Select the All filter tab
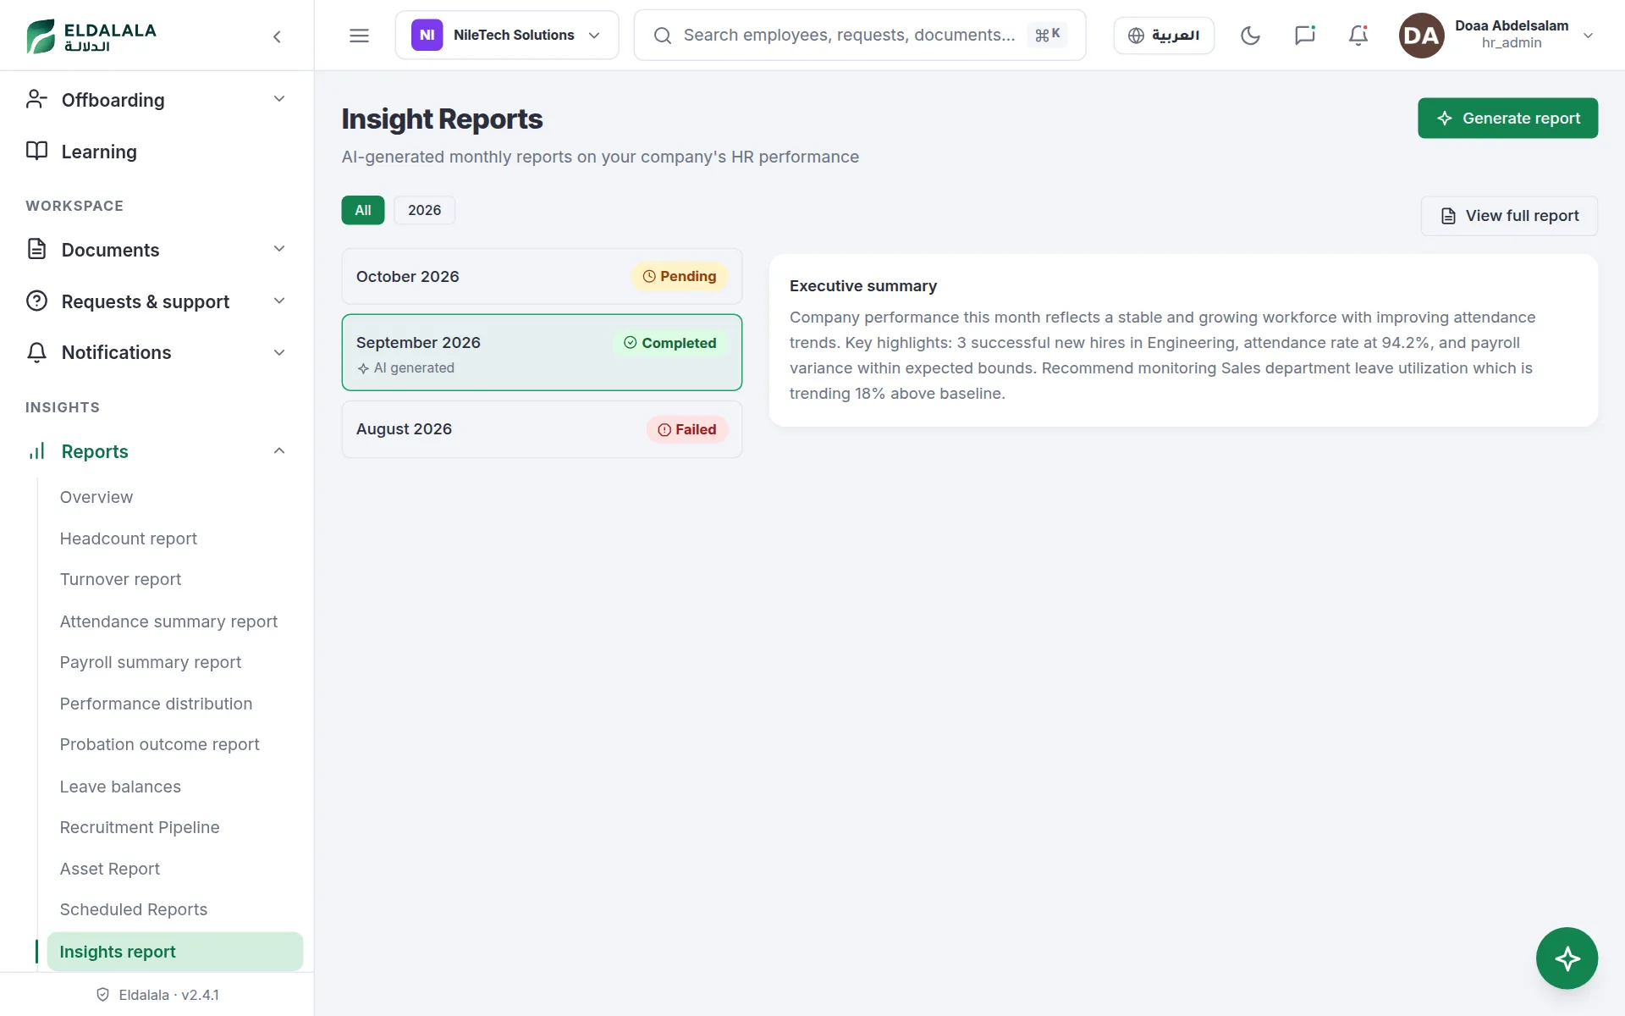The width and height of the screenshot is (1625, 1016). 363,210
